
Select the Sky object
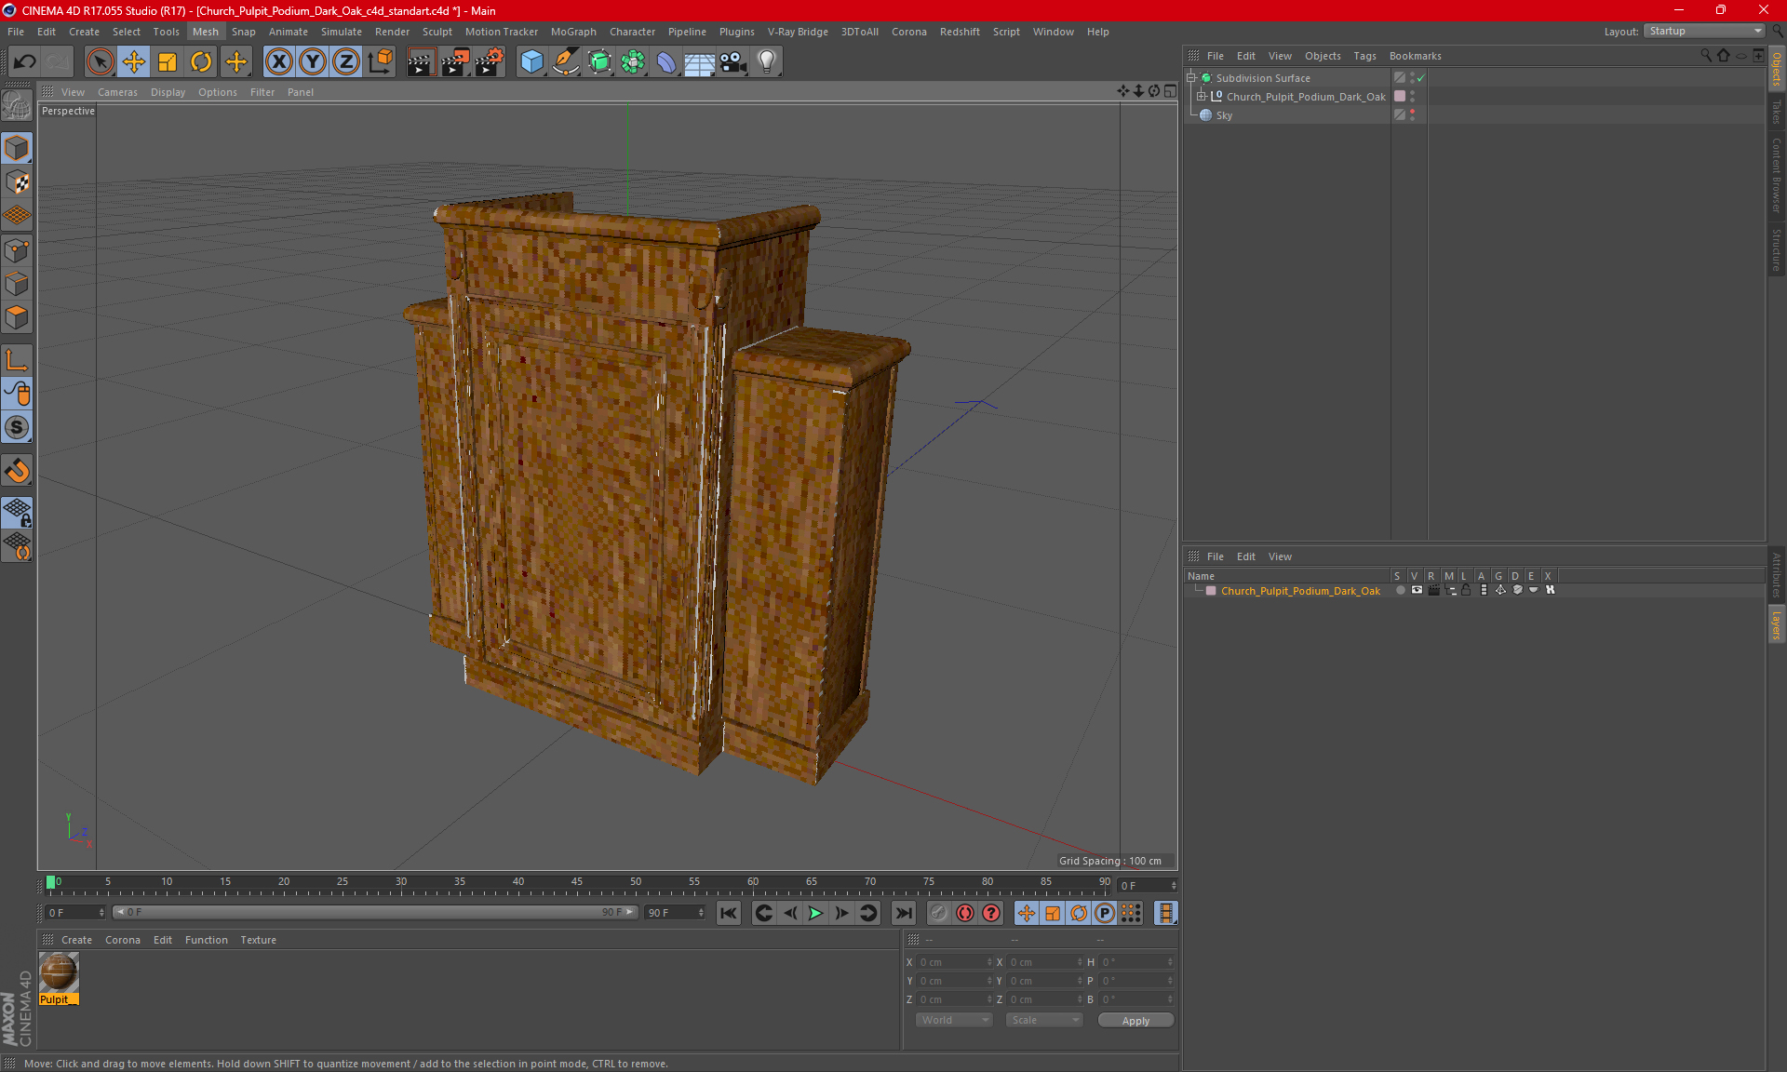coord(1224,115)
